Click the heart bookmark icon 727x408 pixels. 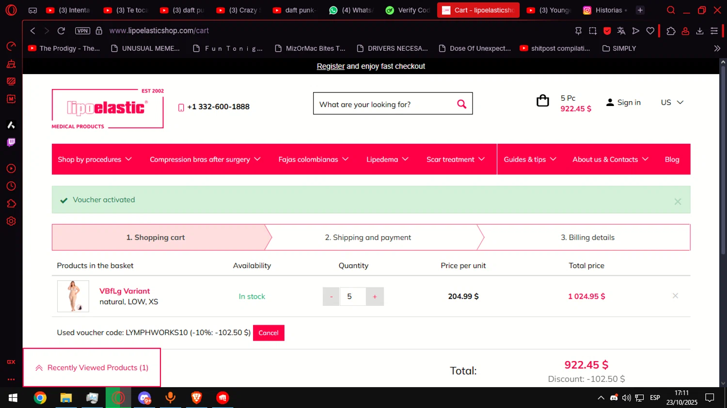tap(650, 30)
